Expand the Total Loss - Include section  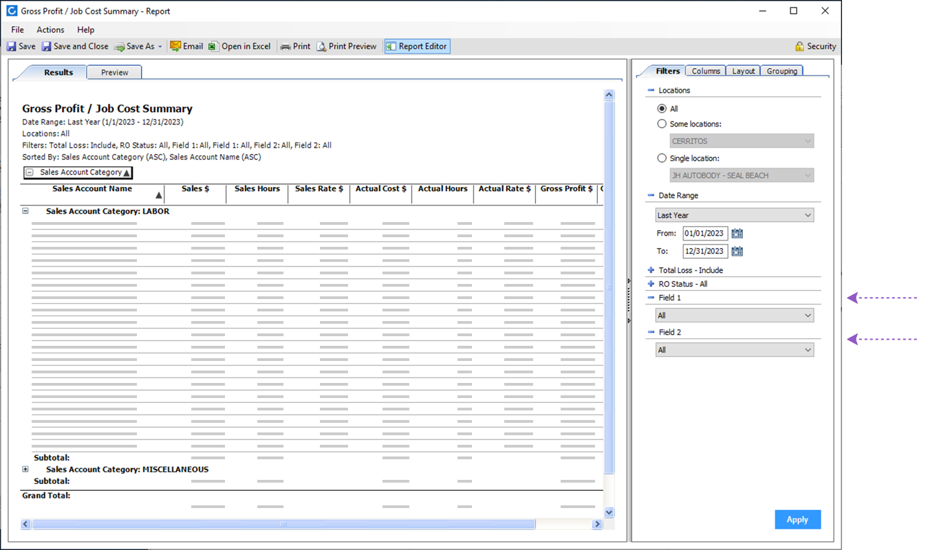pyautogui.click(x=651, y=270)
